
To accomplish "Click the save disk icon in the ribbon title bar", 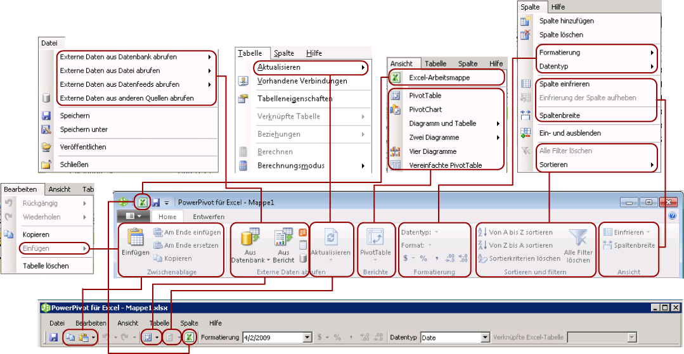I will click(x=156, y=203).
